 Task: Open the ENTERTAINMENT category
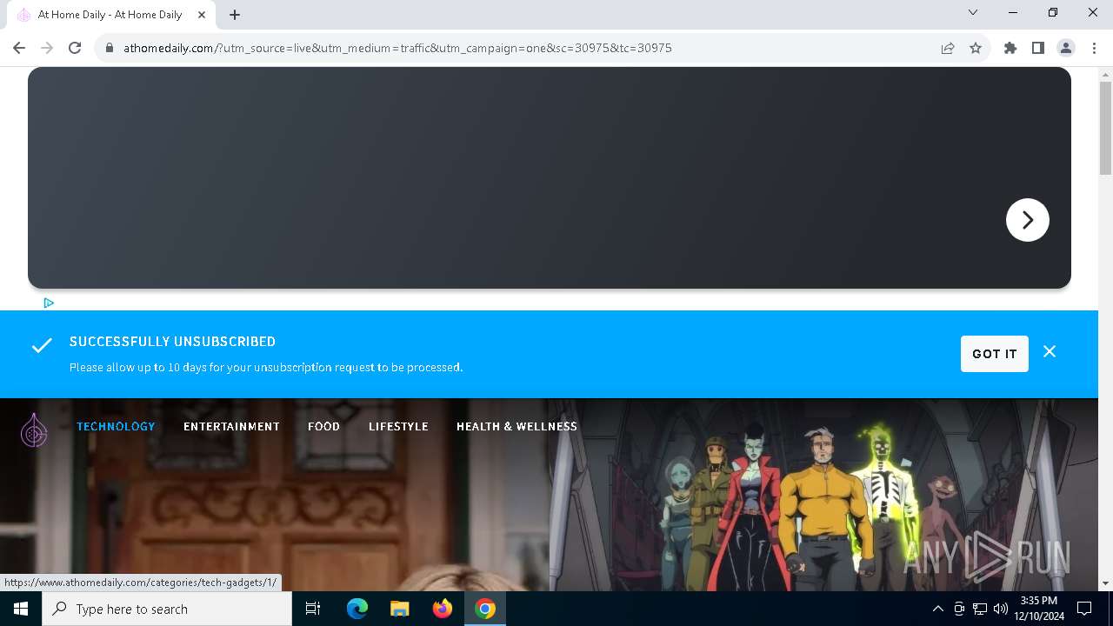(231, 426)
